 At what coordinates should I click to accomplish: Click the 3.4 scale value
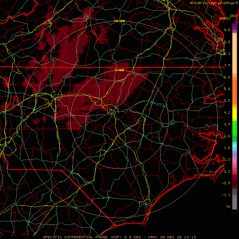click(x=227, y=124)
